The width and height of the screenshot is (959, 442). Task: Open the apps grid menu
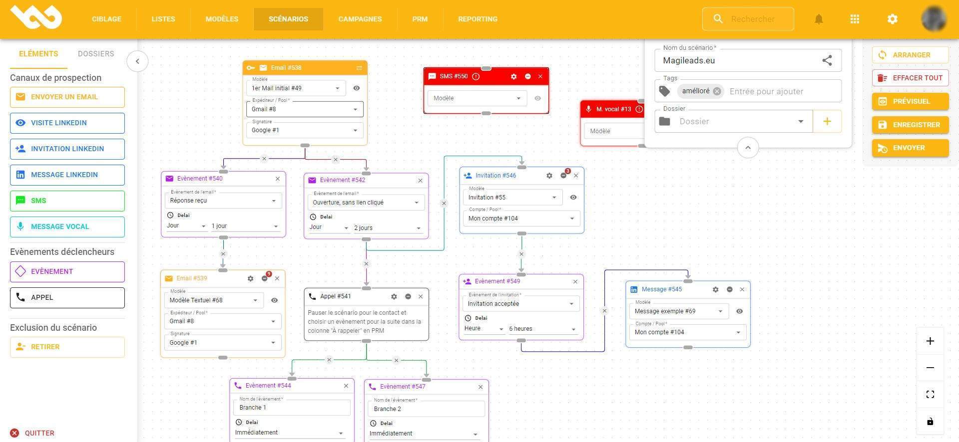[x=855, y=19]
